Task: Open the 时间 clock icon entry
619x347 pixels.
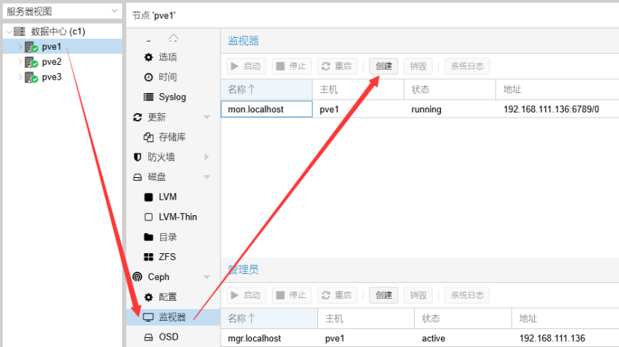Action: [x=148, y=77]
